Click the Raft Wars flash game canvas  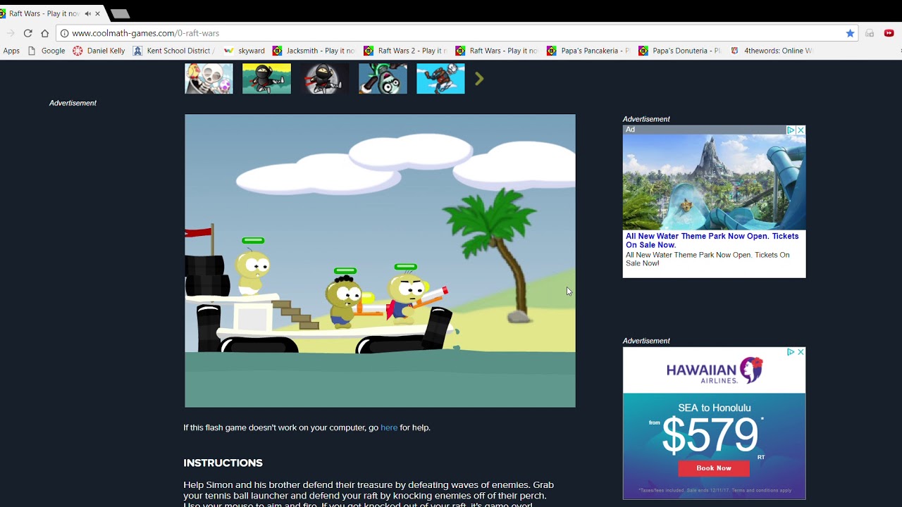[x=380, y=261]
